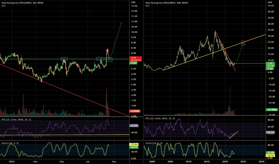This screenshot has width=279, height=164.
Task: Open USD currency selector on 1D chart
Action: (x=133, y=2)
